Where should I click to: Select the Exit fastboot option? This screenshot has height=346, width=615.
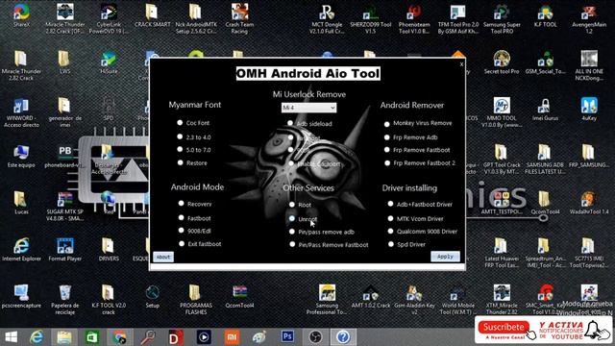[x=182, y=243]
